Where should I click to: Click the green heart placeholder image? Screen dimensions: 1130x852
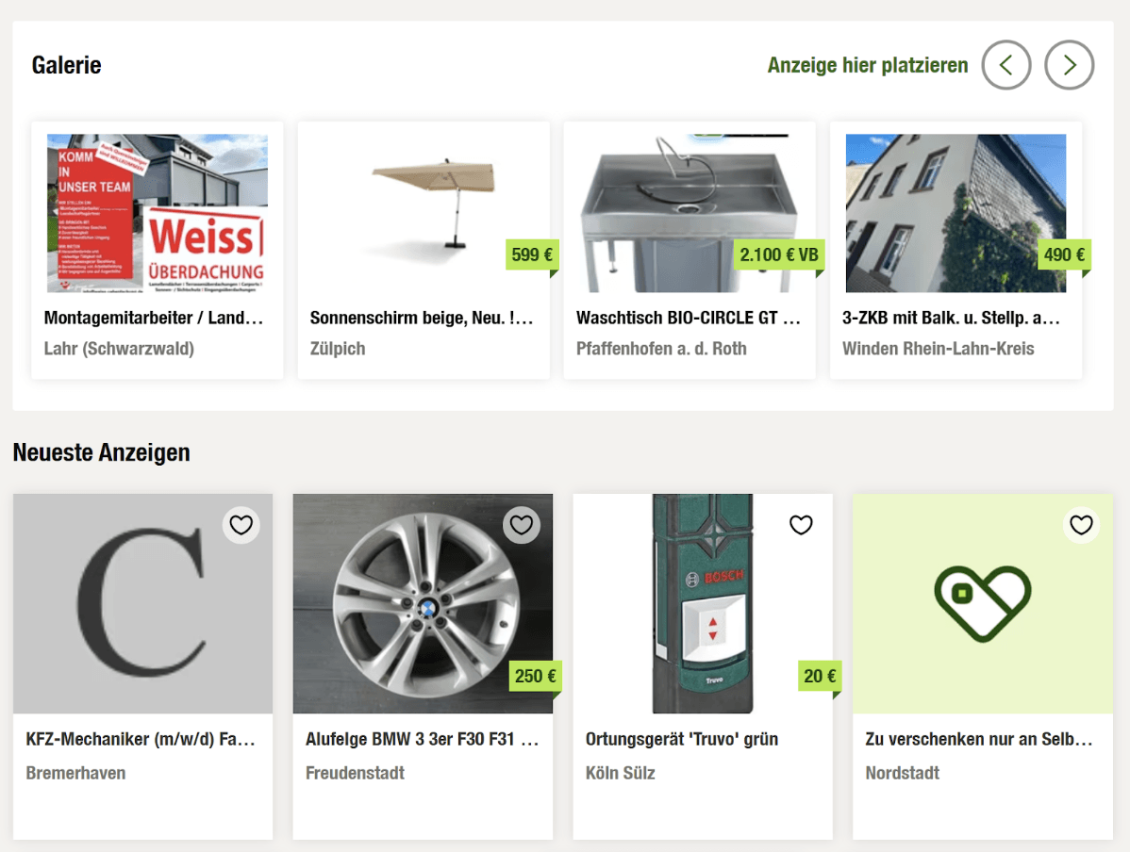pos(982,603)
